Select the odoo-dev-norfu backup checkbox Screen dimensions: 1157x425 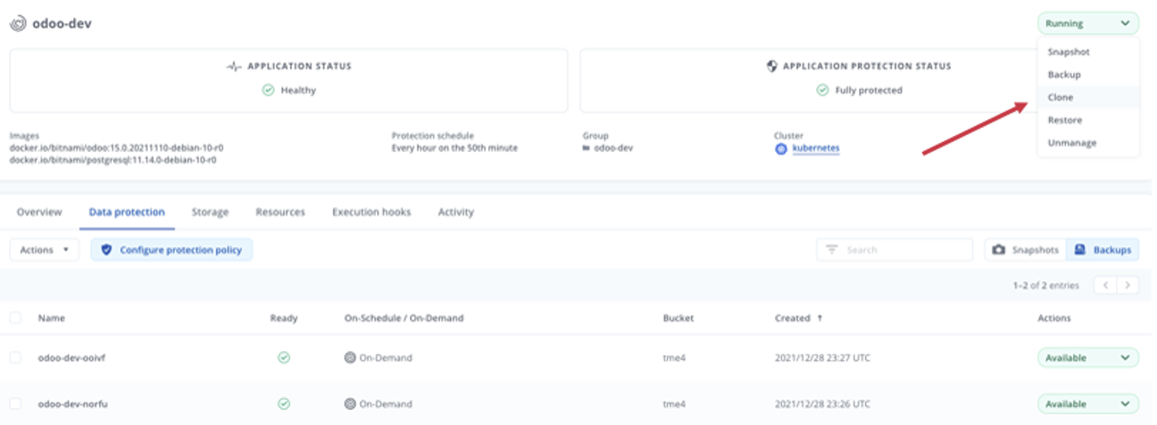tap(15, 404)
